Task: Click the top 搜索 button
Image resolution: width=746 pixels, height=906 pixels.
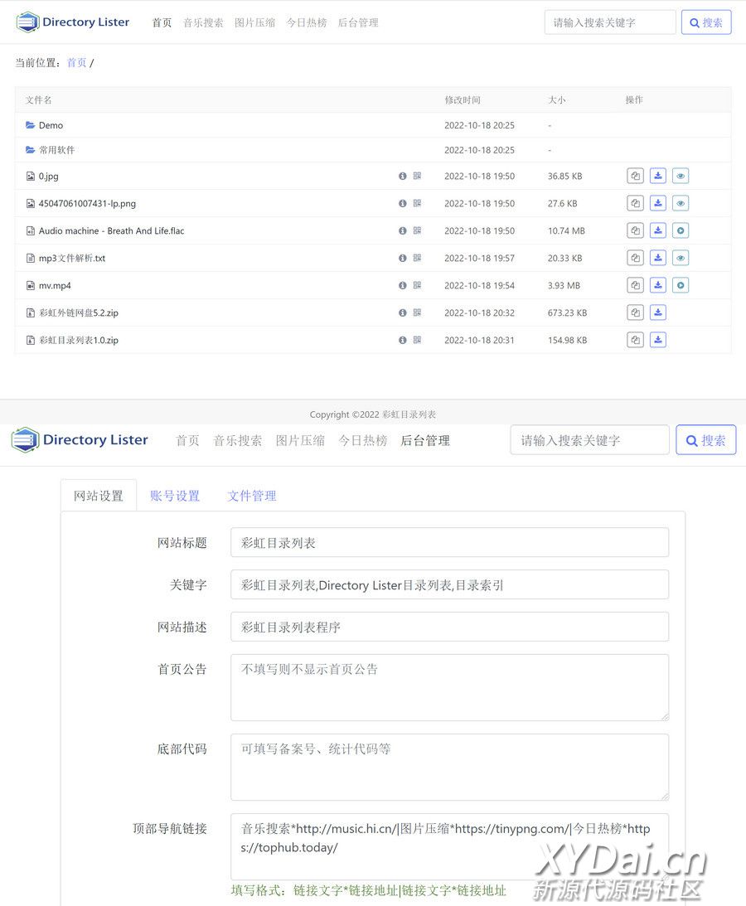Action: 706,22
